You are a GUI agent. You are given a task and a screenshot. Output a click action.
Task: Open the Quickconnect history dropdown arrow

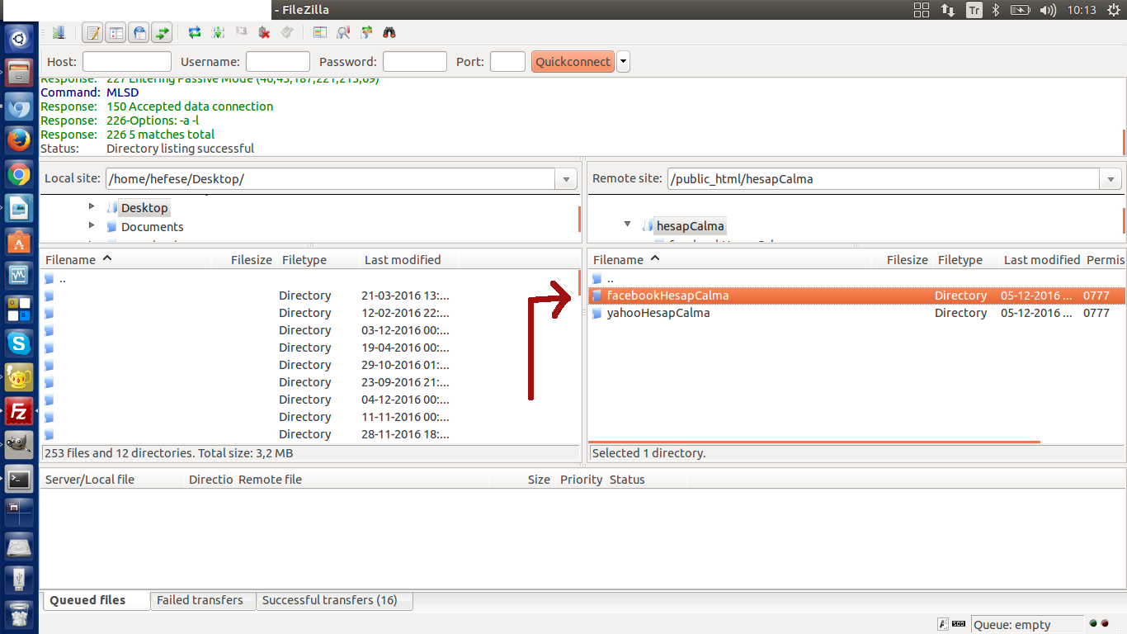pos(624,62)
